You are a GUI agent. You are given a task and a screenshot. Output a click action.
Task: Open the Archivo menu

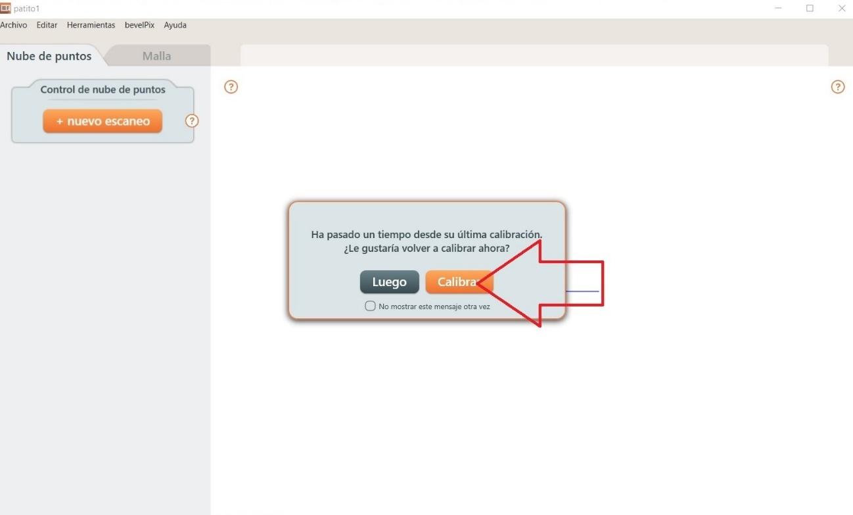14,25
